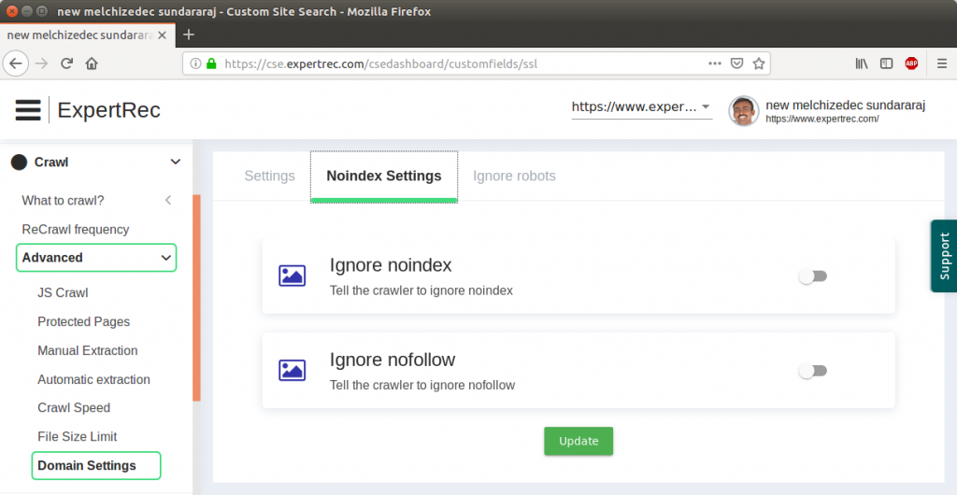
Task: Click the image icon beside Ignore noindex
Action: click(292, 276)
